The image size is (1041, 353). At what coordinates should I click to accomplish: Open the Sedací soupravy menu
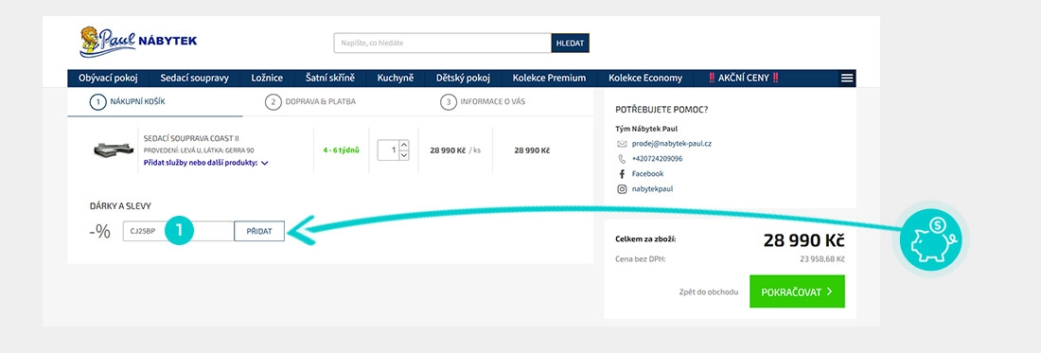tap(195, 79)
